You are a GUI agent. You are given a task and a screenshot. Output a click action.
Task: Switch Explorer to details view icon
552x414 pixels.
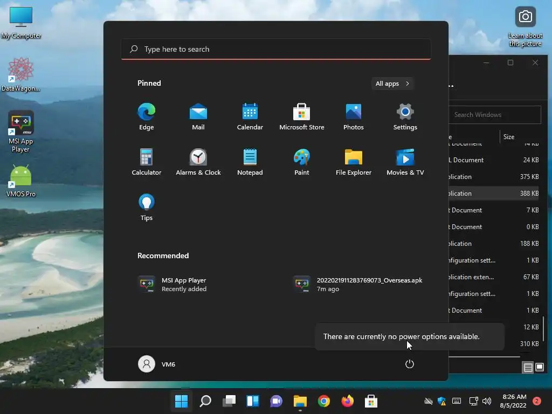pyautogui.click(x=528, y=368)
